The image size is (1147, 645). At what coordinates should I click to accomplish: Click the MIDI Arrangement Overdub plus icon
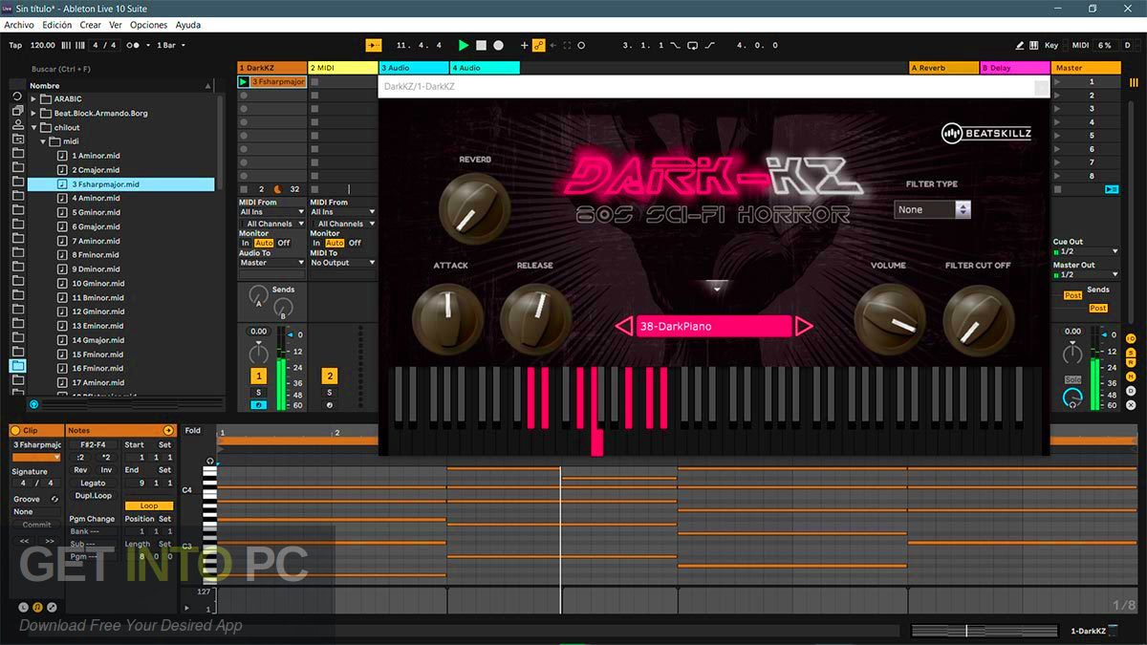524,45
